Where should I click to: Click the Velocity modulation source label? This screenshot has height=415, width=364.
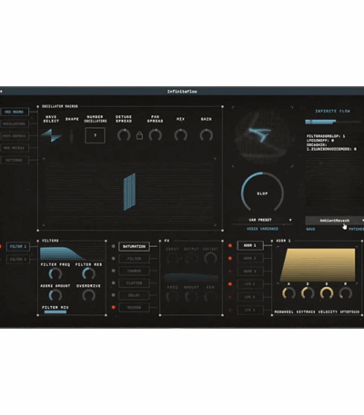(x=328, y=311)
